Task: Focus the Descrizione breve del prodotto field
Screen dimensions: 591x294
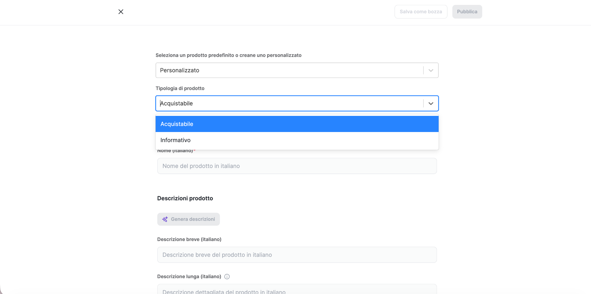Action: click(x=297, y=255)
